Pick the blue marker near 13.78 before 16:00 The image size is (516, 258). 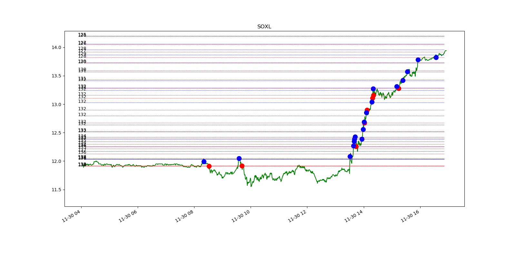pos(418,60)
